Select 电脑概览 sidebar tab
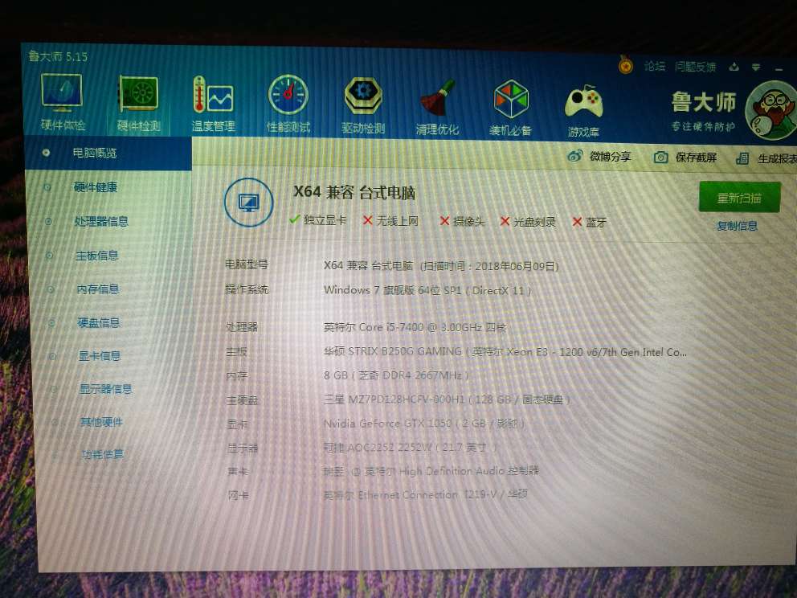Image resolution: width=797 pixels, height=598 pixels. pyautogui.click(x=108, y=153)
